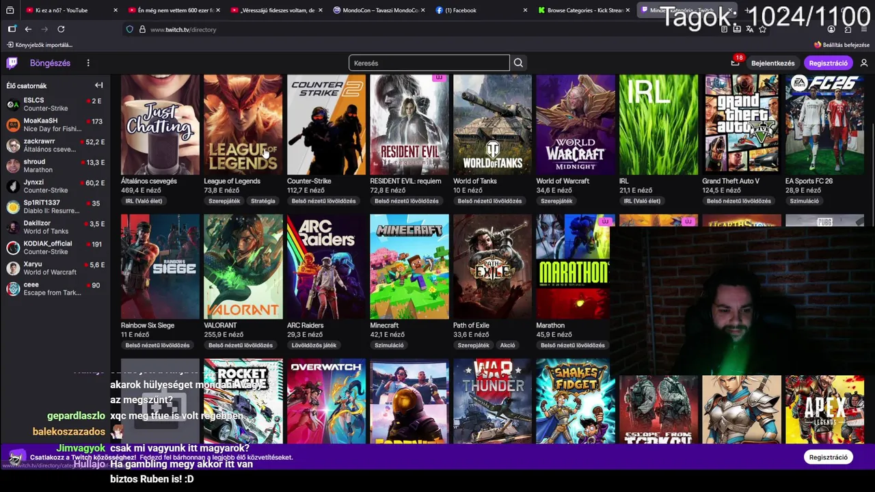875x492 pixels.
Task: Open Könyvjelzők importálása bookmark item
Action: [x=40, y=45]
